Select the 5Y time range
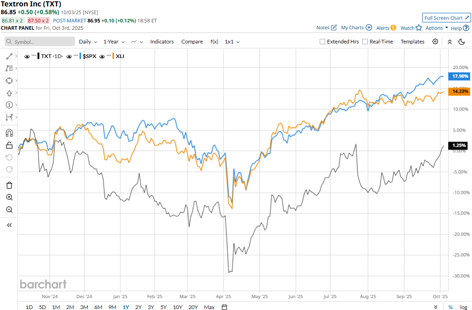The height and width of the screenshot is (310, 472). (163, 307)
